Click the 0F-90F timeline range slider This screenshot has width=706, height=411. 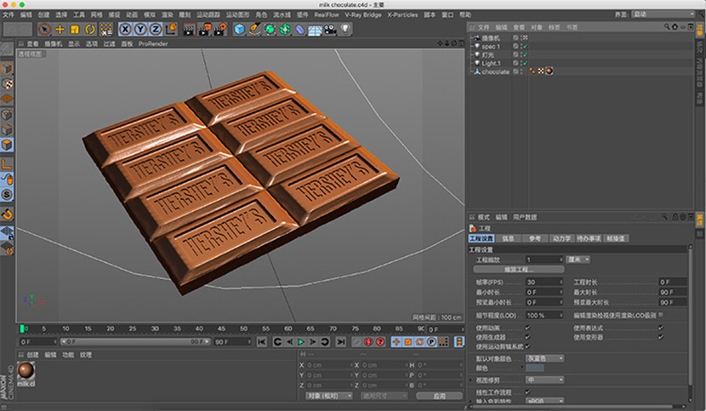tap(135, 341)
